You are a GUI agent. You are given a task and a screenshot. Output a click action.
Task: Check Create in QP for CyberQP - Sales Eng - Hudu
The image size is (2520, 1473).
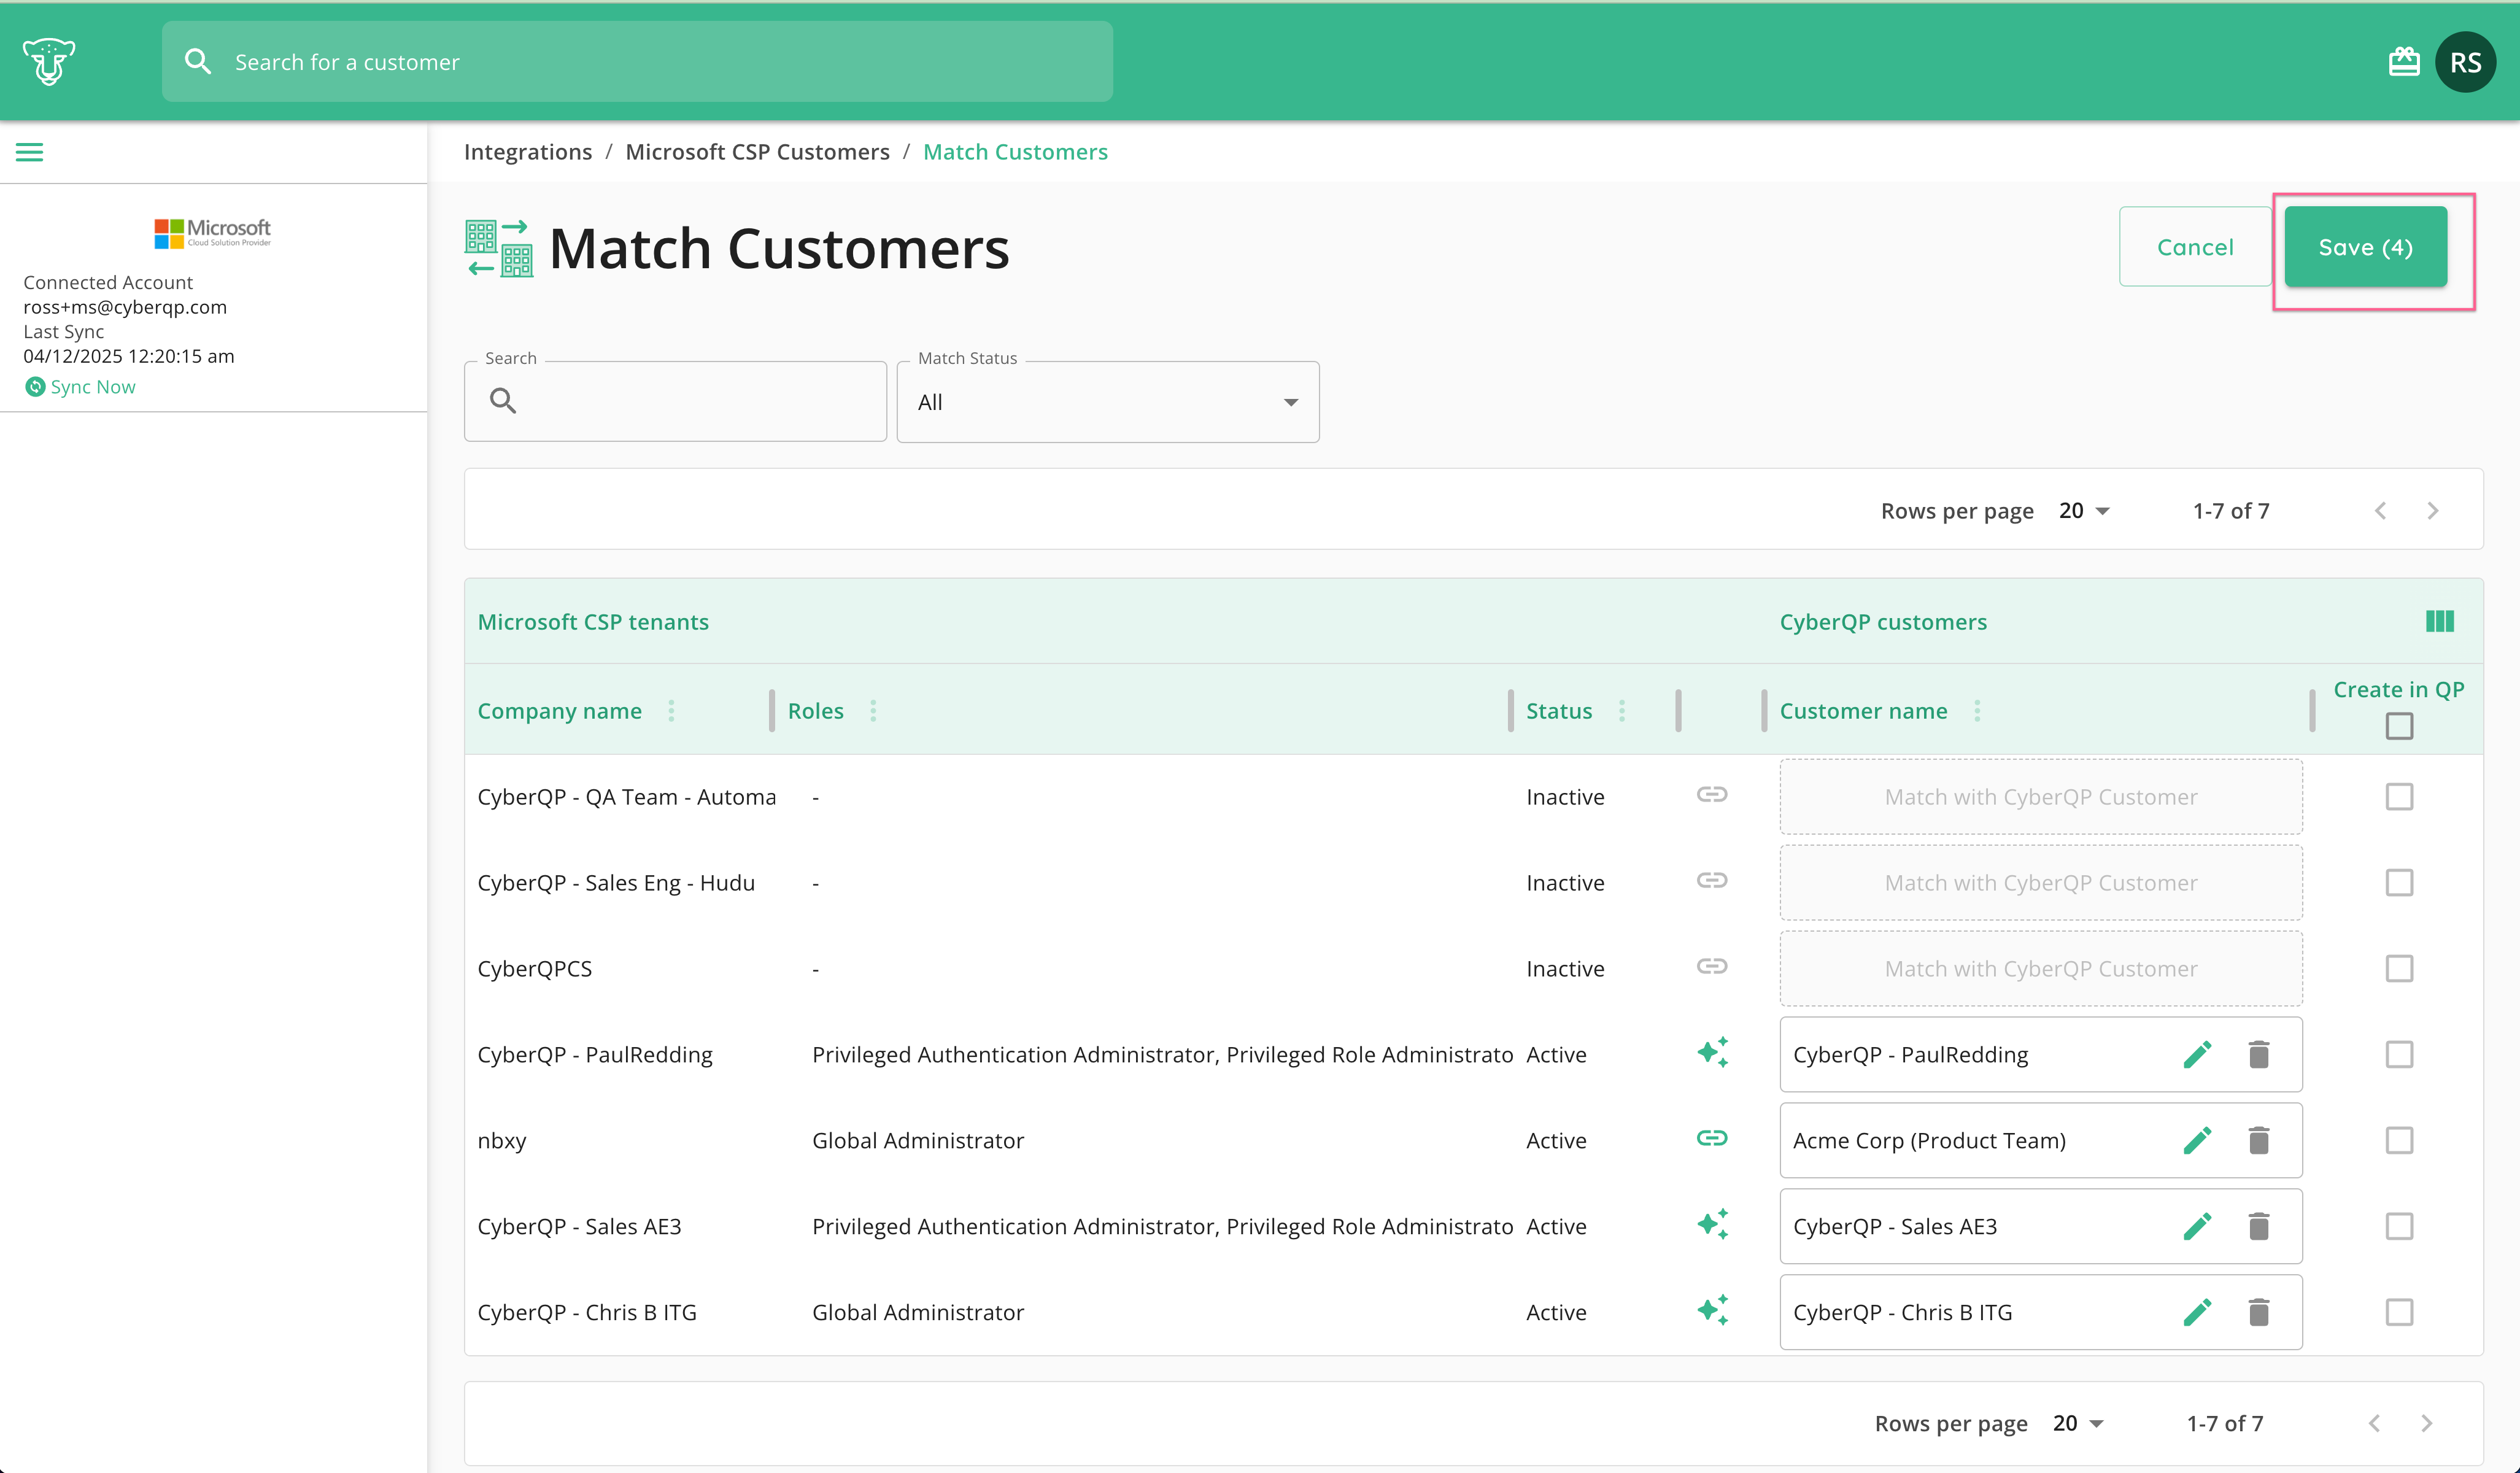click(x=2399, y=883)
